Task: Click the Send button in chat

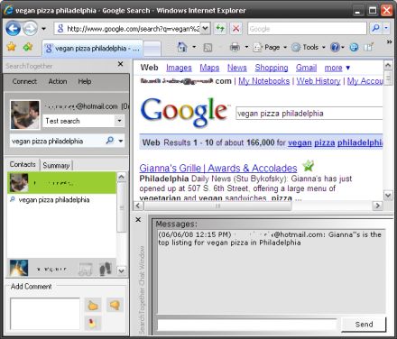Action: point(364,325)
